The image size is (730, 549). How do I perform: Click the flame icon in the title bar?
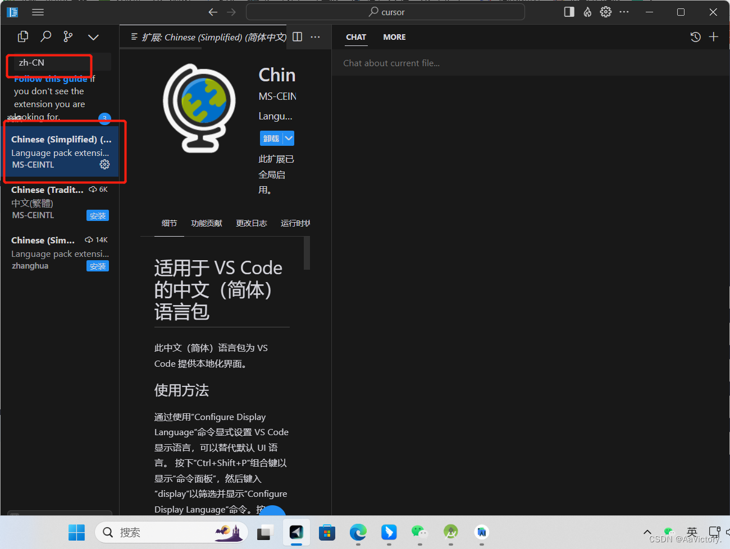click(x=587, y=11)
